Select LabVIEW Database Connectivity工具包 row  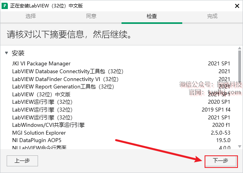point(121,71)
